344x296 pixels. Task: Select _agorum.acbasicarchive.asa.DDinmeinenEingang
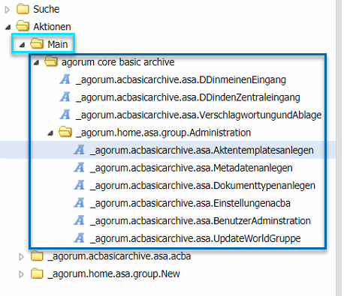tap(181, 80)
